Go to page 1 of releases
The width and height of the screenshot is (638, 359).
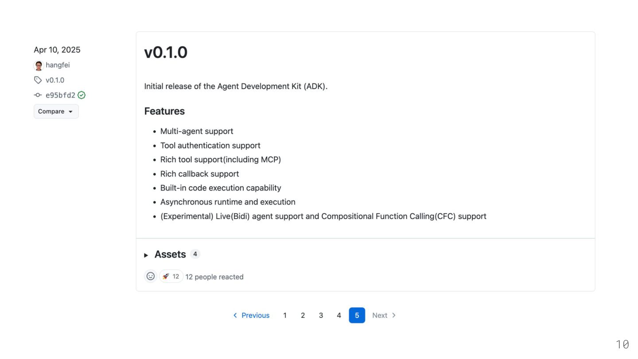tap(285, 315)
